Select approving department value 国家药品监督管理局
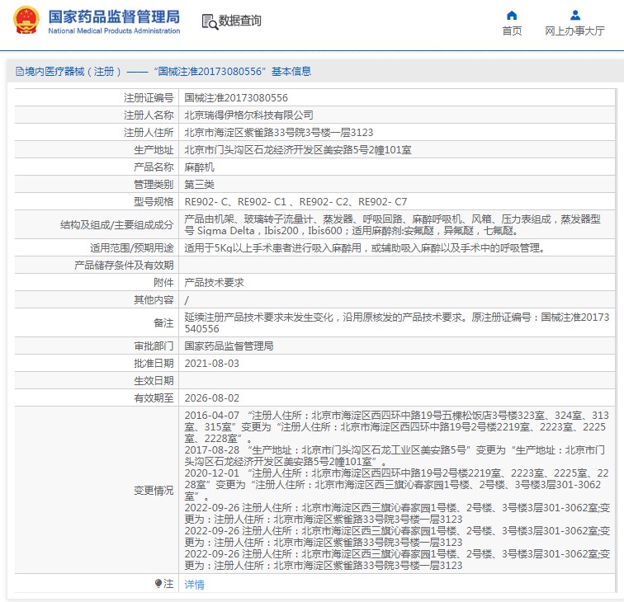The height and width of the screenshot is (602, 624). click(229, 346)
